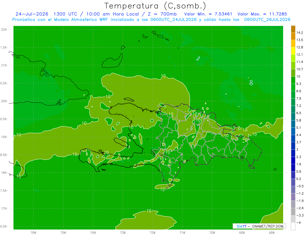Click the "2.3" color scale label
The image size is (305, 236).
[x=299, y=157]
